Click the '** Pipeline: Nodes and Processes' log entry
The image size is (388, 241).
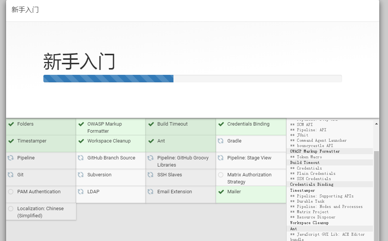(327, 207)
